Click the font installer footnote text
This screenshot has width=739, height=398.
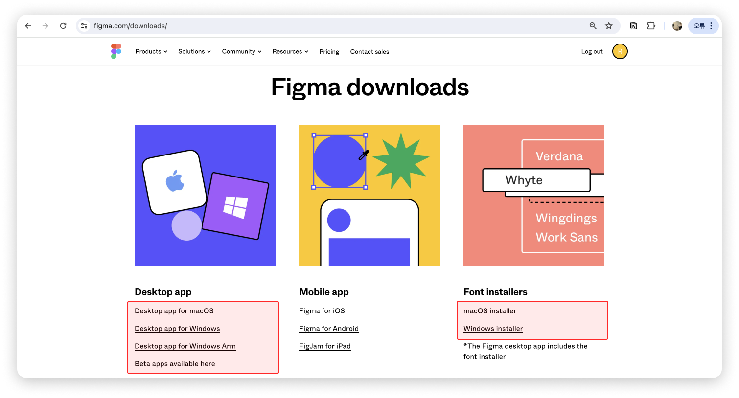526,352
